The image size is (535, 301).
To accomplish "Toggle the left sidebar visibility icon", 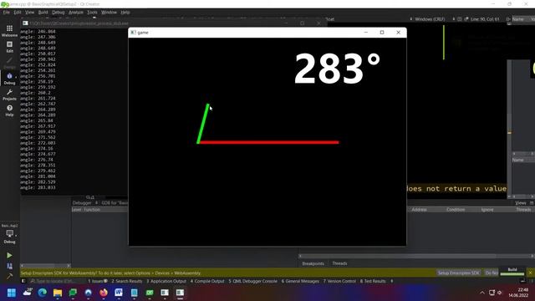I will [x=23, y=281].
